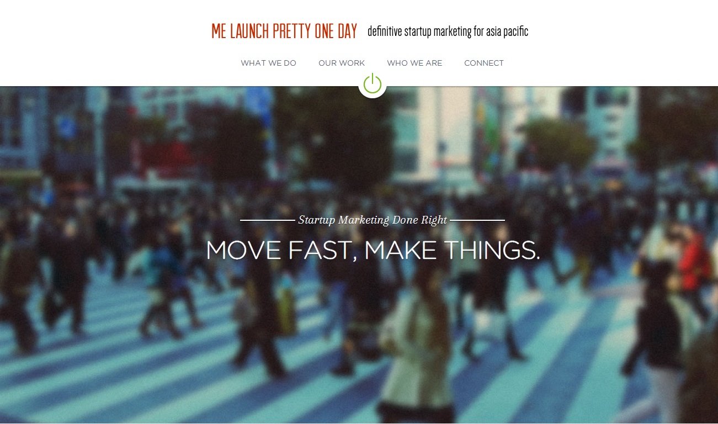Open the CONNECT navigation link
Screen dimensions: 718x424
point(484,63)
